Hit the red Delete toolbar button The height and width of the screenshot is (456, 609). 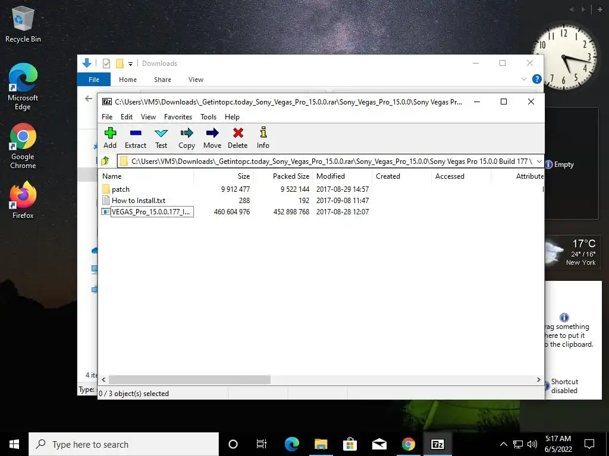coord(238,138)
